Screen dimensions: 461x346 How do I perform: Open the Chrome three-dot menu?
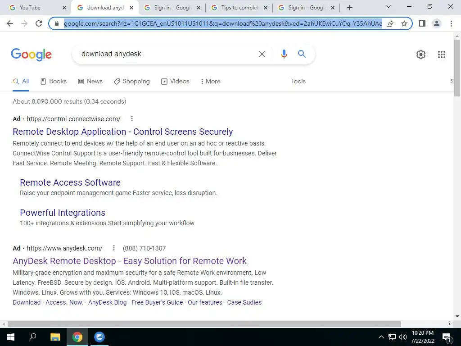pyautogui.click(x=451, y=23)
